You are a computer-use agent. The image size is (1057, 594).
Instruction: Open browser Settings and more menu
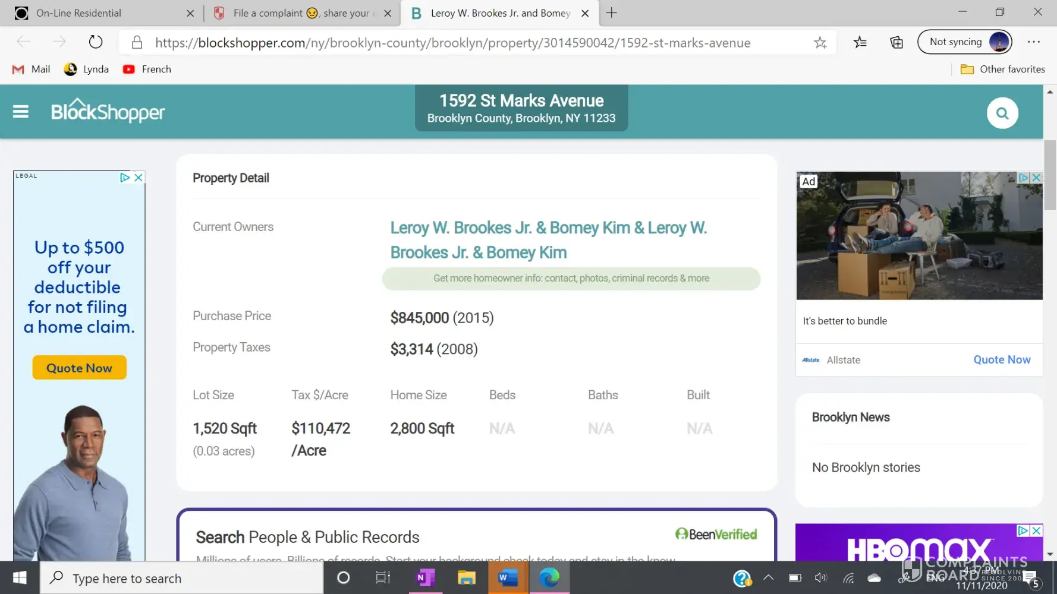click(1034, 42)
